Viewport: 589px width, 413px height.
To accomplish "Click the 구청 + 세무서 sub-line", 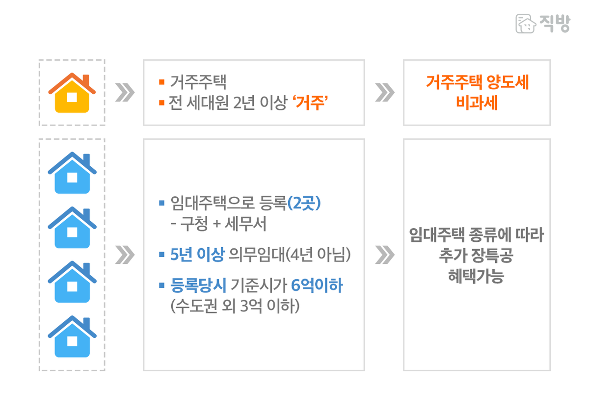I will (216, 225).
